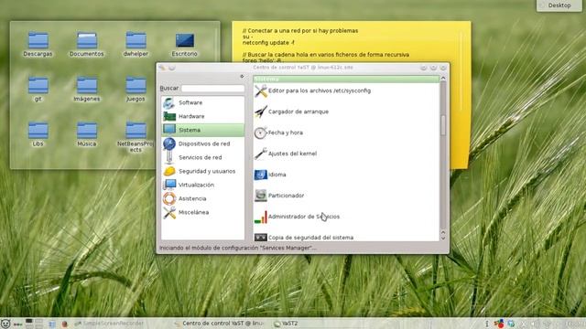Click the colorful system tray icon
The width and height of the screenshot is (586, 329).
pyautogui.click(x=498, y=324)
